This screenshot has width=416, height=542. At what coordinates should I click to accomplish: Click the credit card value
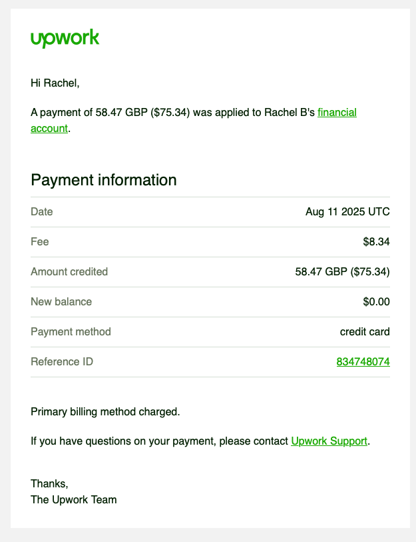tap(365, 332)
